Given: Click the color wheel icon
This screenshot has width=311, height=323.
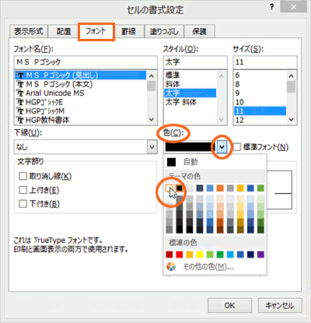Looking at the screenshot, I should pos(171,266).
